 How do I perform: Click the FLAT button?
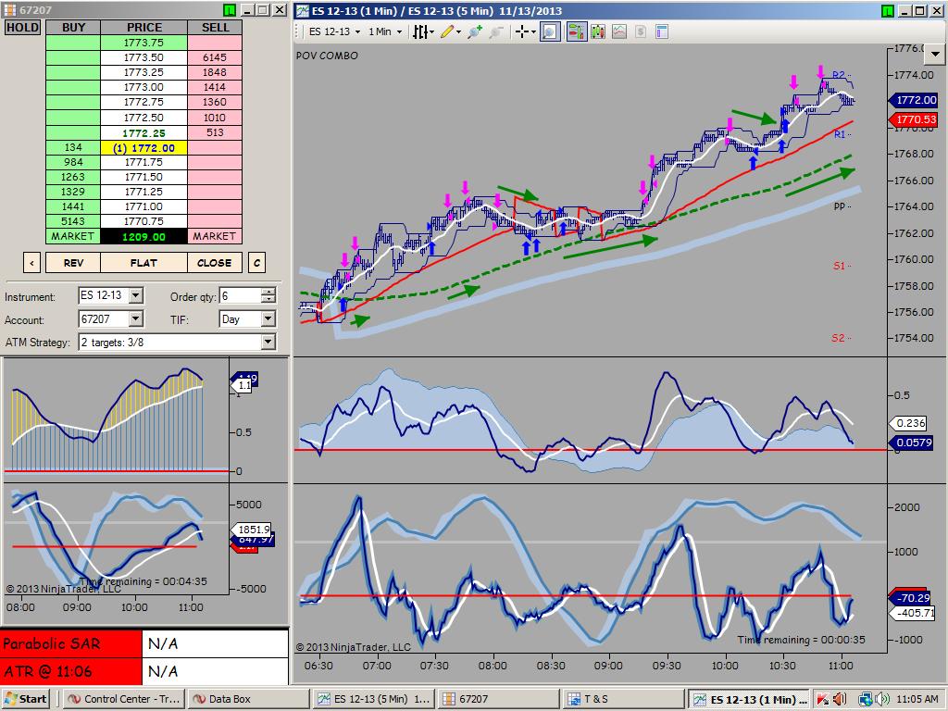pos(143,263)
